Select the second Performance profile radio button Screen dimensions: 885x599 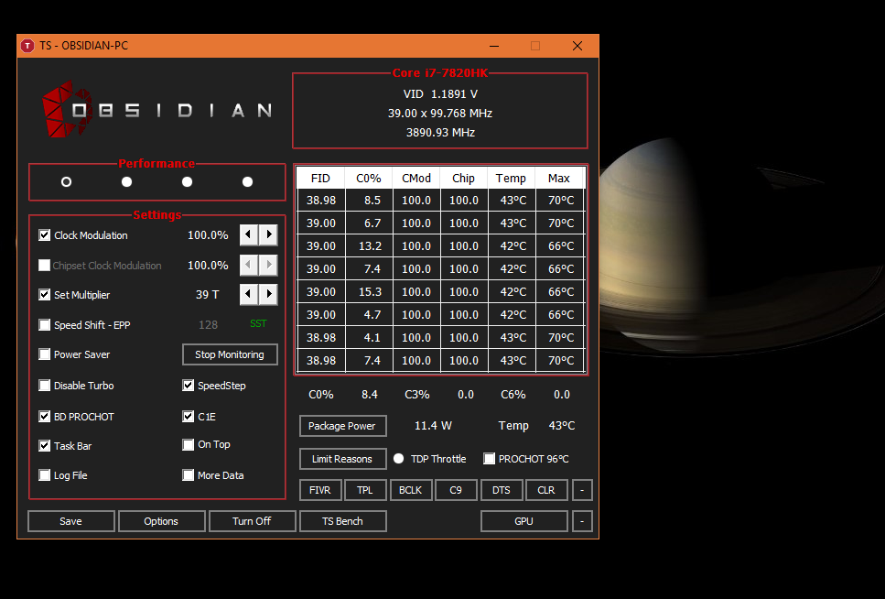pos(127,182)
